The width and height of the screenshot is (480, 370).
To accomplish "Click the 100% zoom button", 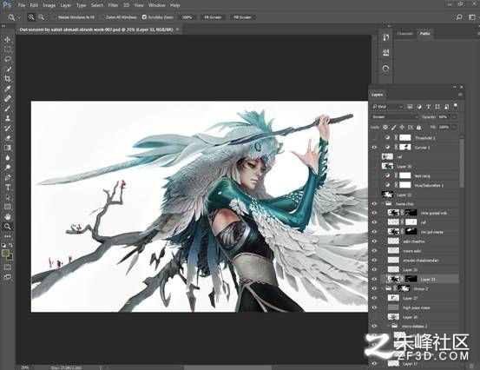I will [x=187, y=17].
